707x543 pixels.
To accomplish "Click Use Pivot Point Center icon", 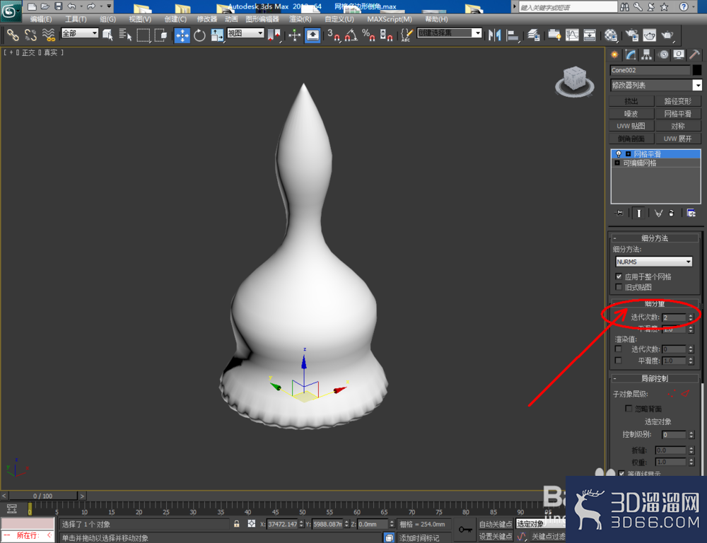I will click(274, 35).
